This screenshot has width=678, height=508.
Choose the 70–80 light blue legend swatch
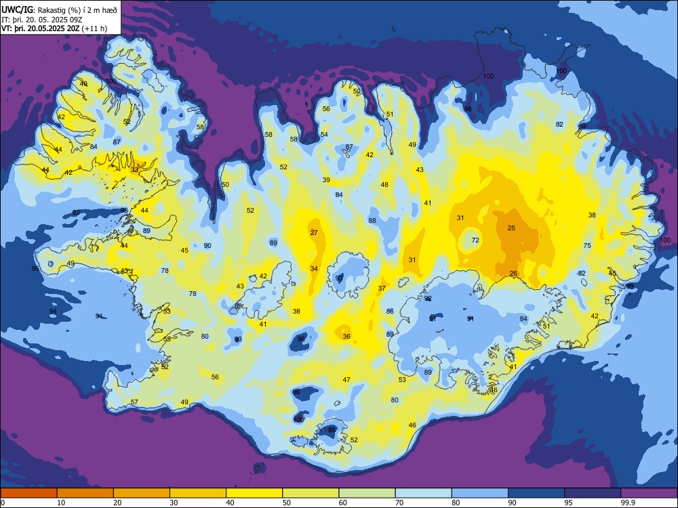[x=424, y=493]
